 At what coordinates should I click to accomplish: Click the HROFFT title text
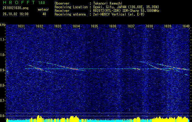tap(19, 2)
